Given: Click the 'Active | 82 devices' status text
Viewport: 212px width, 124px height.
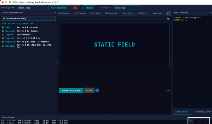Looking at the screenshot, I should 28,31.
